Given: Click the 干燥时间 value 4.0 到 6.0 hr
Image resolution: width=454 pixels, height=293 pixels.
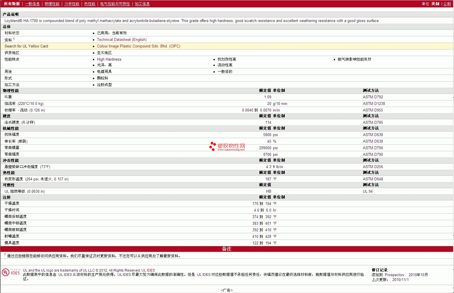Looking at the screenshot, I should coord(265,210).
